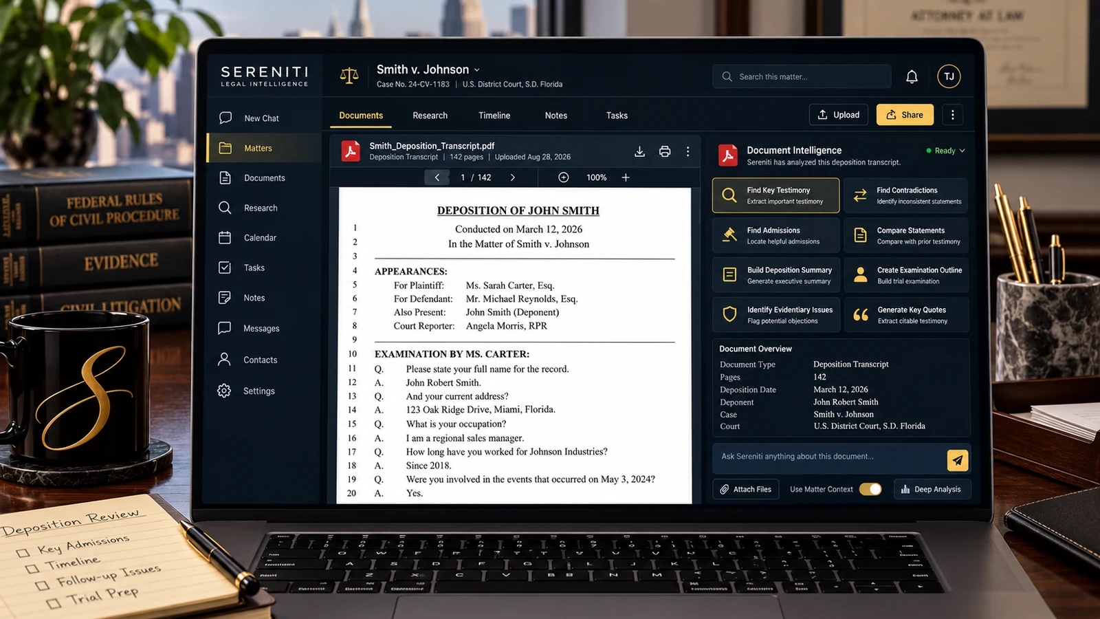Click the Upload button
Image resolution: width=1100 pixels, height=619 pixels.
coord(839,115)
